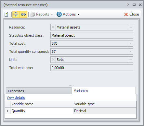Expand Total quantity consumed dropdown arrow
Image resolution: width=144 pixels, height=126 pixels.
tap(130, 52)
